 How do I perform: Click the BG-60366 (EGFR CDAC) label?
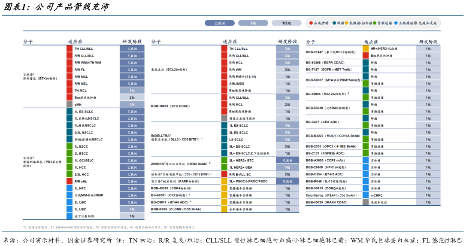325,63
